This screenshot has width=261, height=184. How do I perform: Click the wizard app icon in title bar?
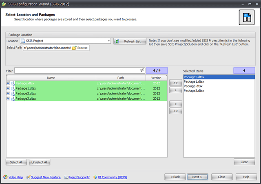coord(4,4)
